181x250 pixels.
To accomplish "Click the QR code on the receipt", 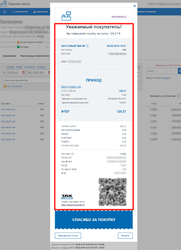I will [113, 192].
